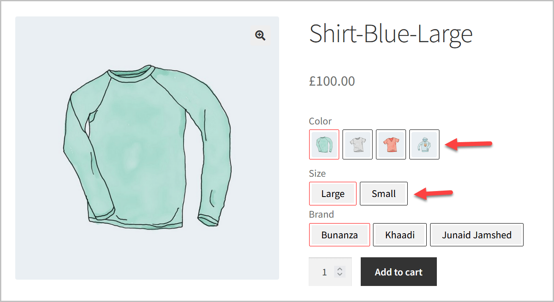The height and width of the screenshot is (302, 554).
Task: Click the £100.00 price text
Action: [332, 81]
